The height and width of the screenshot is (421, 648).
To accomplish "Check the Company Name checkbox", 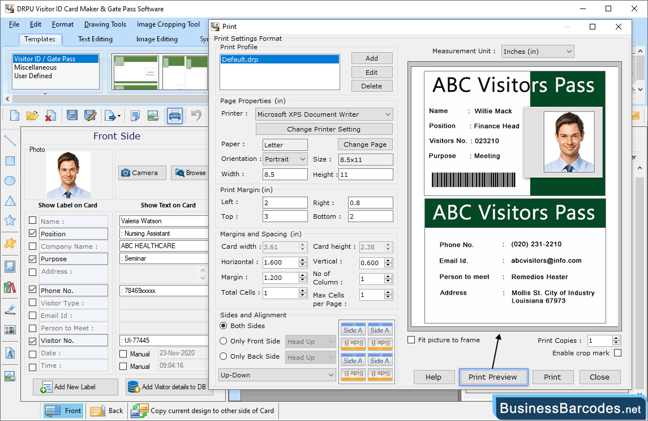I will pyautogui.click(x=33, y=246).
